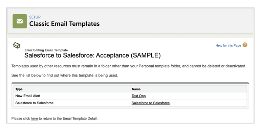260x129 pixels.
Task: Open the Help for this Page link
Action: (x=228, y=45)
